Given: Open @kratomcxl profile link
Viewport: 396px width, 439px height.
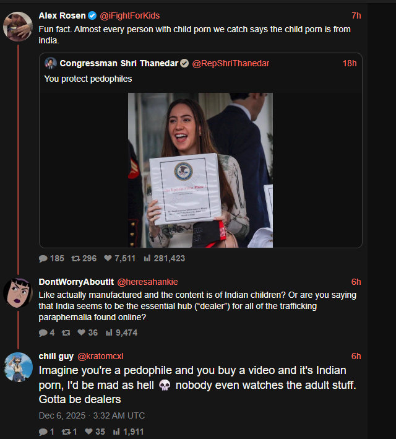Looking at the screenshot, I should [x=100, y=356].
